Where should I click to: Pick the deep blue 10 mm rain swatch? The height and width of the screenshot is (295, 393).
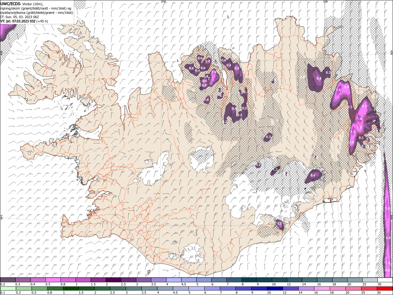coord(274,288)
